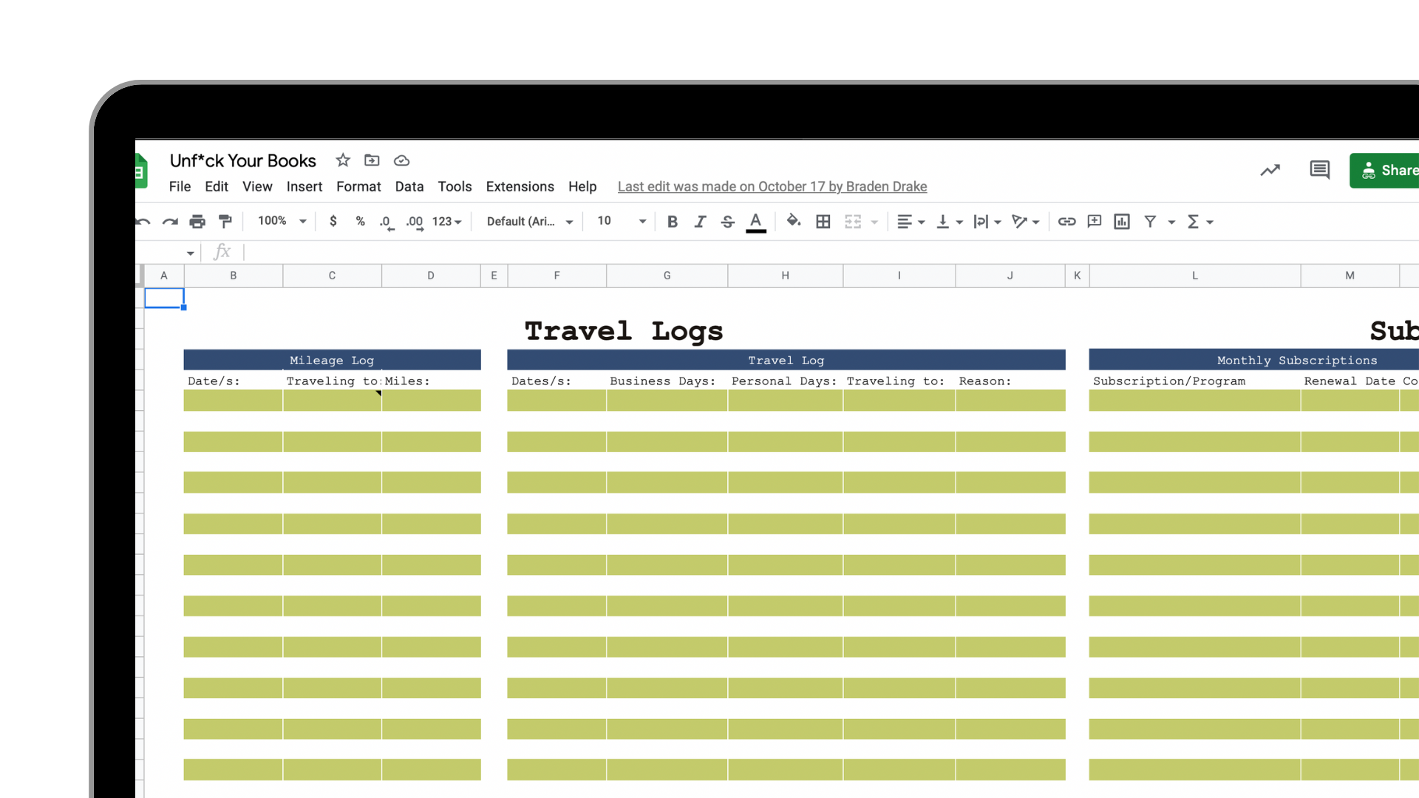Open comment history icon
This screenshot has height=798, width=1419.
click(x=1319, y=171)
